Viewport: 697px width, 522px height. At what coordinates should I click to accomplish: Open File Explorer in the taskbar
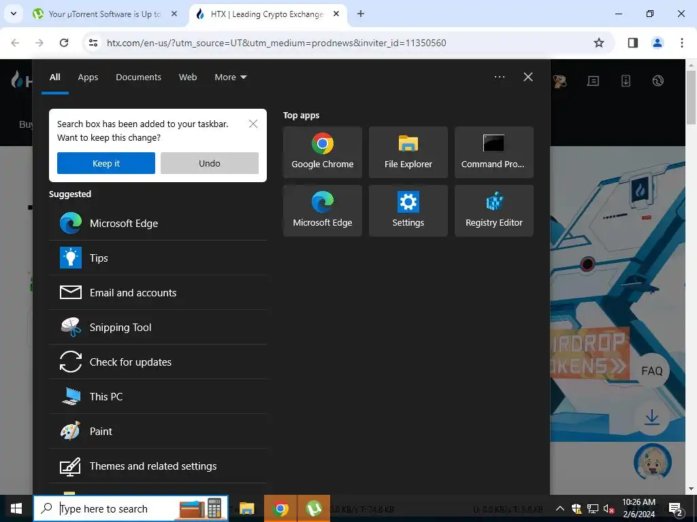coord(246,508)
